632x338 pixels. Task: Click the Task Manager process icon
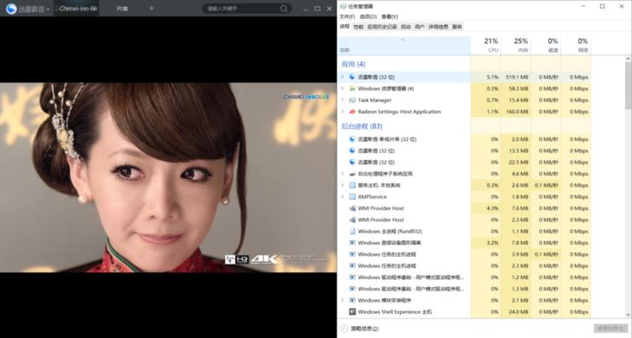[352, 99]
